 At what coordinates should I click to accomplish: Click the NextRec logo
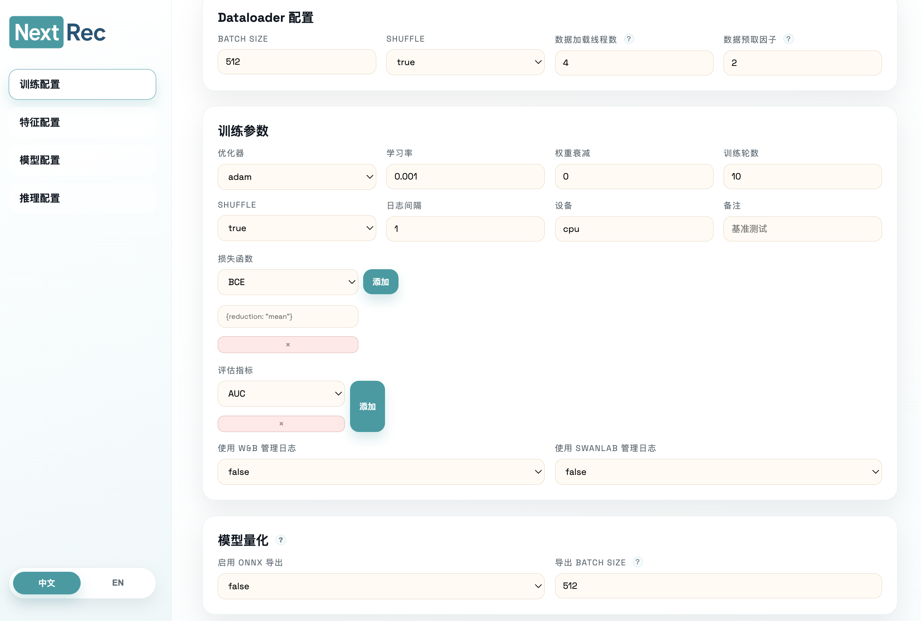coord(58,32)
